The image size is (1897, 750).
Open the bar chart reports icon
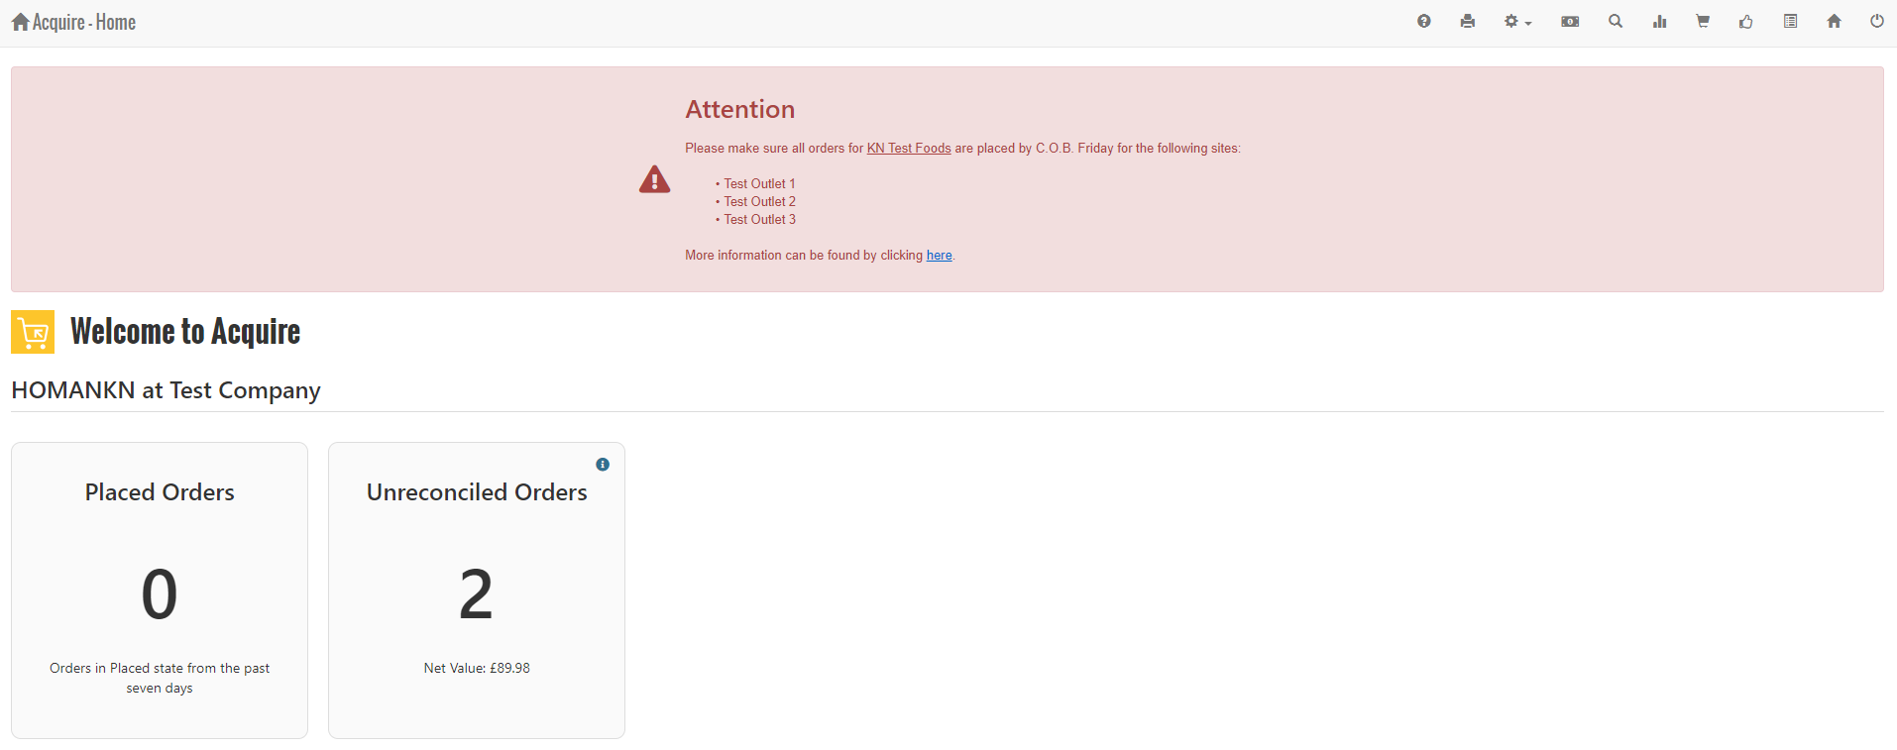1659,21
